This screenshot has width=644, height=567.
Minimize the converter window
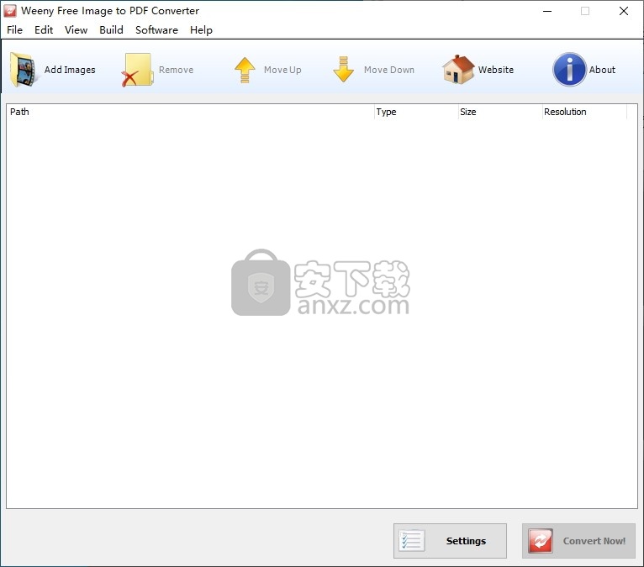point(547,11)
